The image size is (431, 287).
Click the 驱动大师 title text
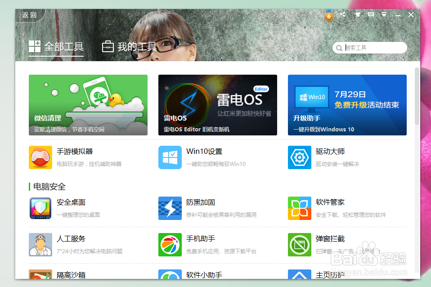tap(330, 152)
